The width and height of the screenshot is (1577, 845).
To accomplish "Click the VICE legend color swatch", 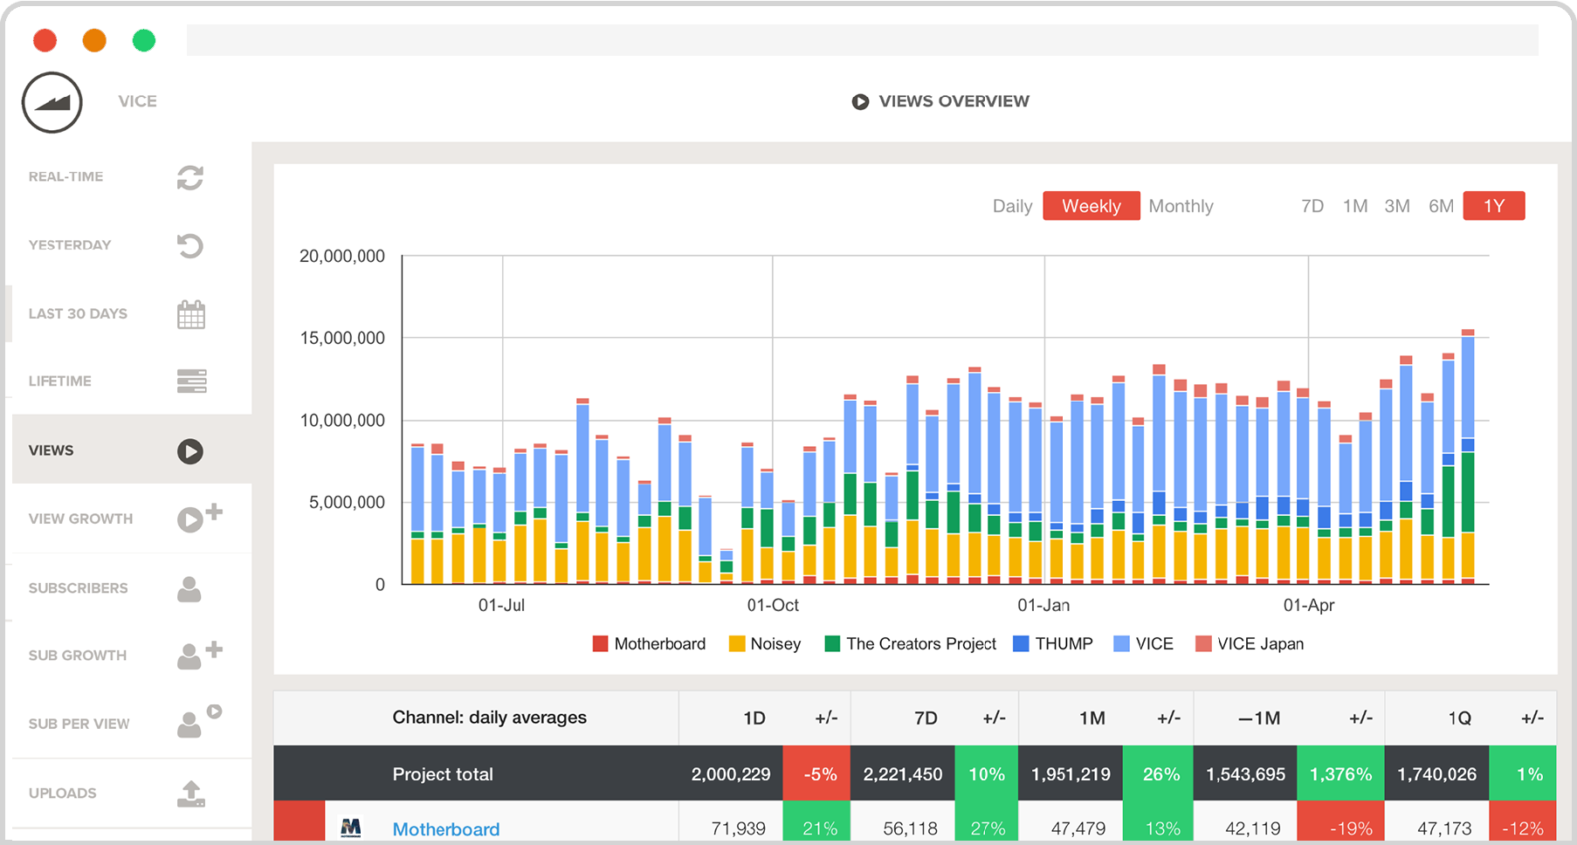I will [1121, 644].
